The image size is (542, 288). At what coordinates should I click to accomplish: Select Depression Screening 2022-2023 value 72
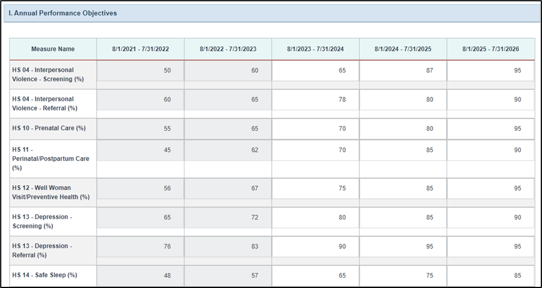pos(228,218)
